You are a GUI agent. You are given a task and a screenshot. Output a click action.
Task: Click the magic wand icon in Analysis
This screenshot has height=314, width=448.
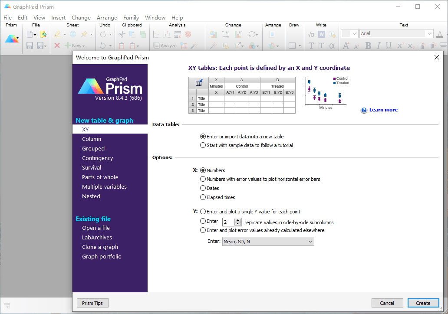pos(194,46)
